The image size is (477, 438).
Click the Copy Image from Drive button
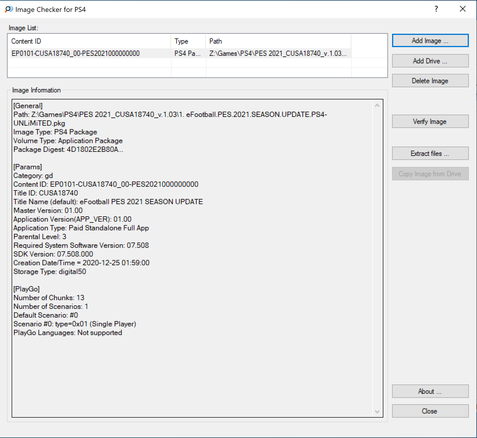tap(430, 174)
